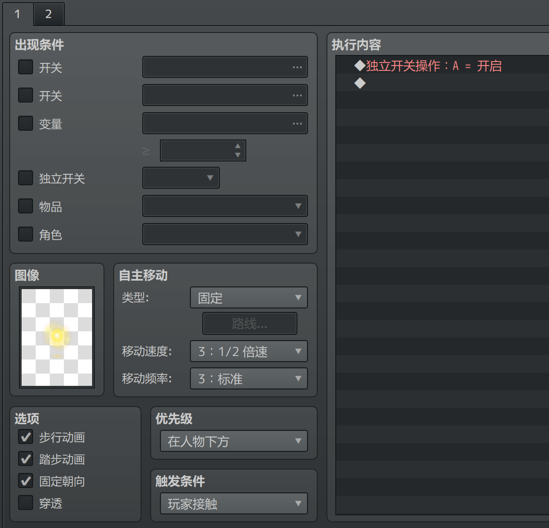Switch to event page tab 2
The height and width of the screenshot is (528, 549).
[x=49, y=14]
